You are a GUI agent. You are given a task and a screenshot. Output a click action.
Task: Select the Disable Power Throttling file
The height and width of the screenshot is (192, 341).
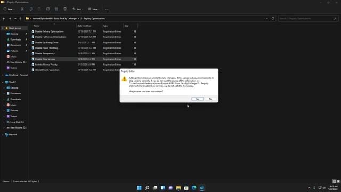84,48
